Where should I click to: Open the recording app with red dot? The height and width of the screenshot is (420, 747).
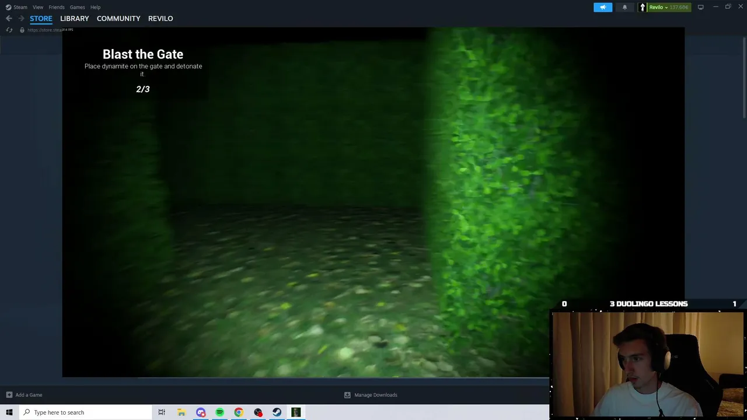coord(258,412)
